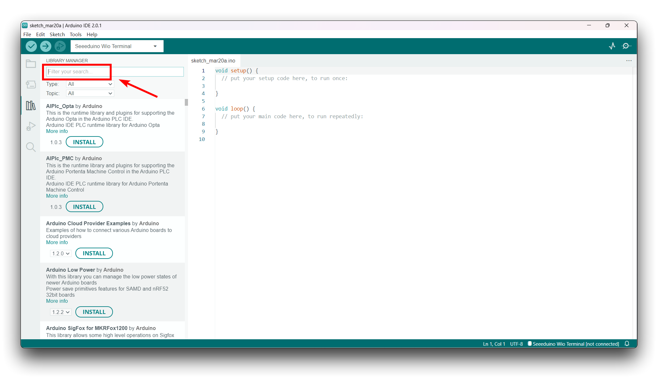Open version dropdown for Arduino Cloud Provider Examples
The image size is (658, 379).
click(x=61, y=253)
